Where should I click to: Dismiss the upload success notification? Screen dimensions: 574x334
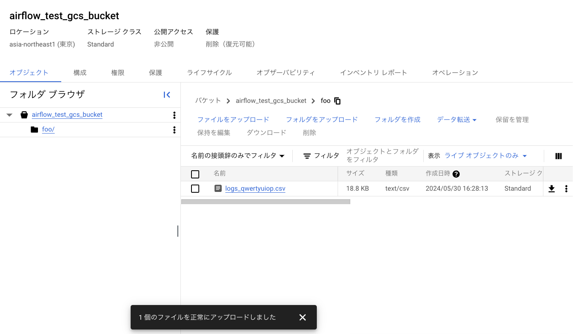pyautogui.click(x=302, y=317)
